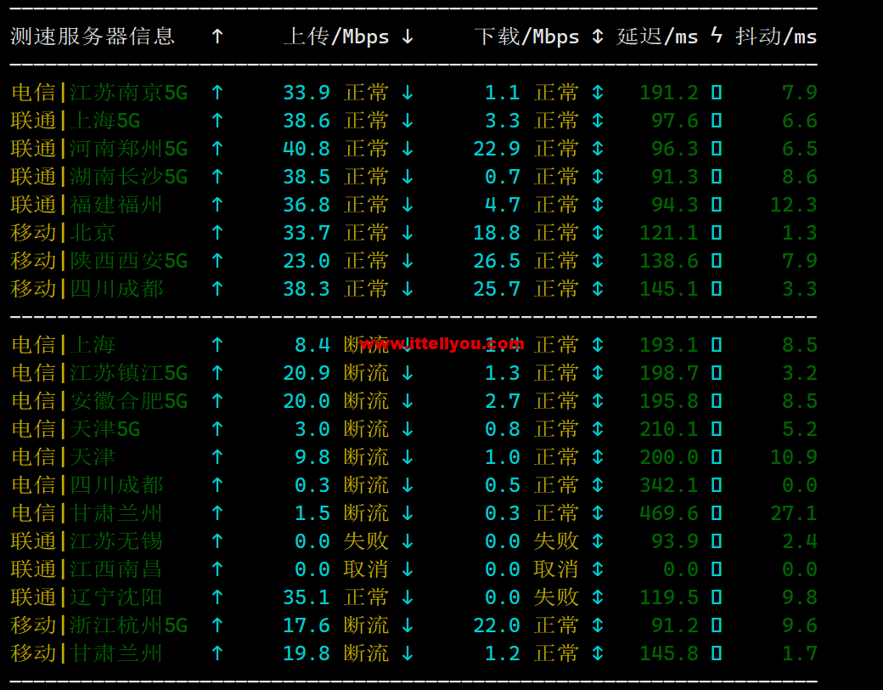Screen dimensions: 883x690
Task: Click the lightning jitter icon in the header
Action: (717, 35)
